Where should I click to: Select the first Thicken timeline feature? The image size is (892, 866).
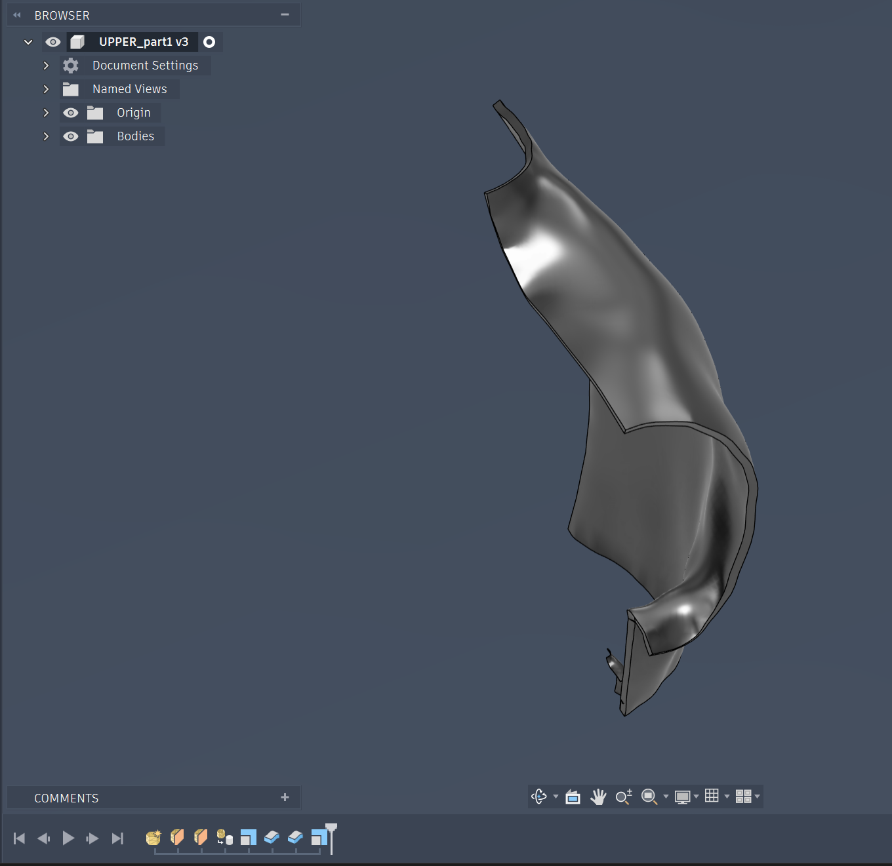272,837
